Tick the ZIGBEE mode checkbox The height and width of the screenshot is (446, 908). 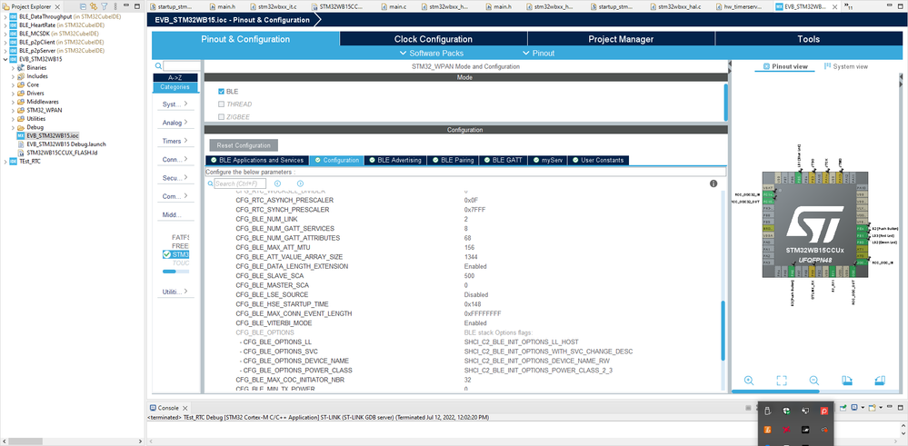[221, 117]
